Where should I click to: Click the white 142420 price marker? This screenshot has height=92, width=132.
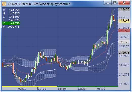124,42
